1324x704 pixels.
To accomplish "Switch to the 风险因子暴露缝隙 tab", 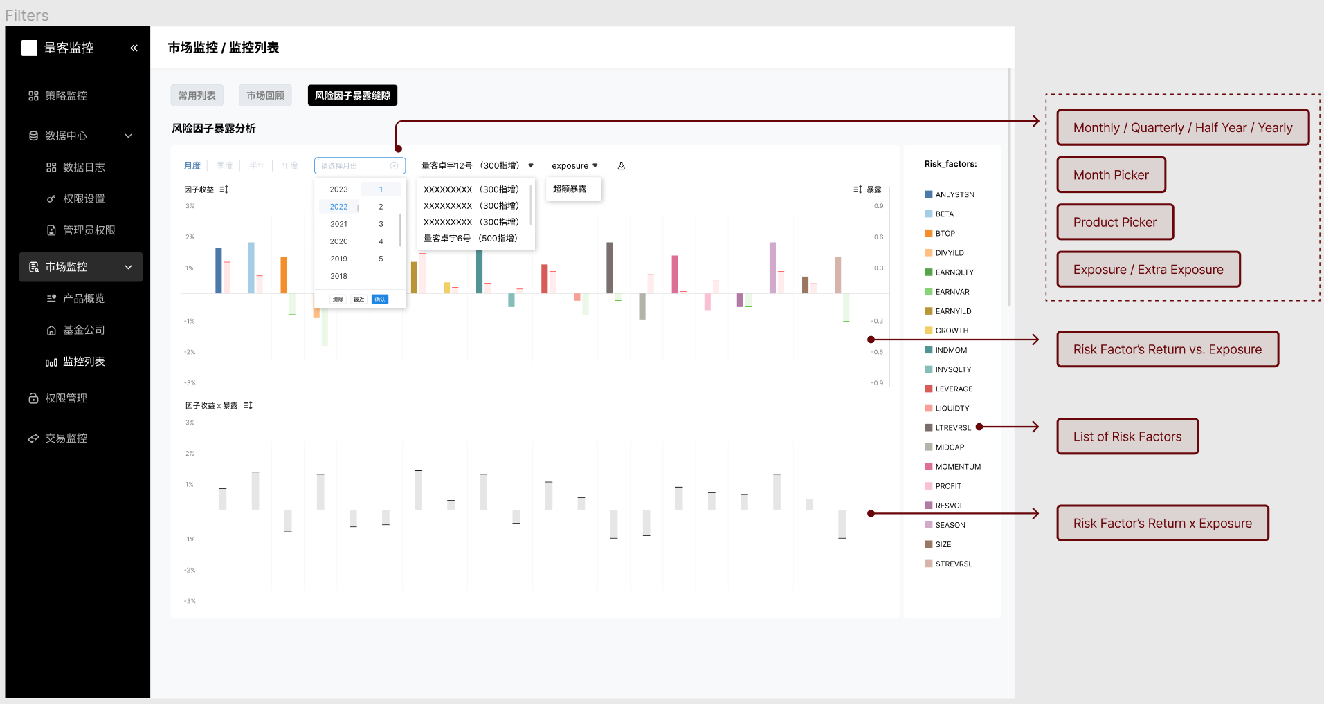I will pyautogui.click(x=352, y=95).
